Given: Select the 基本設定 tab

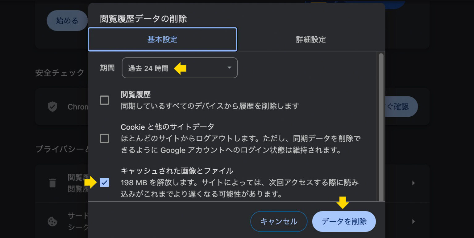Looking at the screenshot, I should tap(162, 39).
